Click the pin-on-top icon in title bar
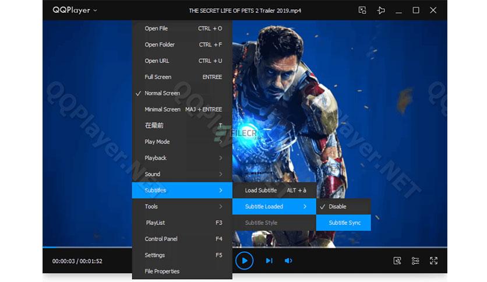This screenshot has height=282, width=487. 381,10
